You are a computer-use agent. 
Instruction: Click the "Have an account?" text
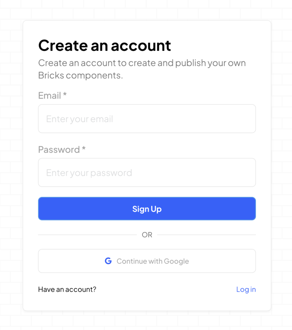(67, 289)
